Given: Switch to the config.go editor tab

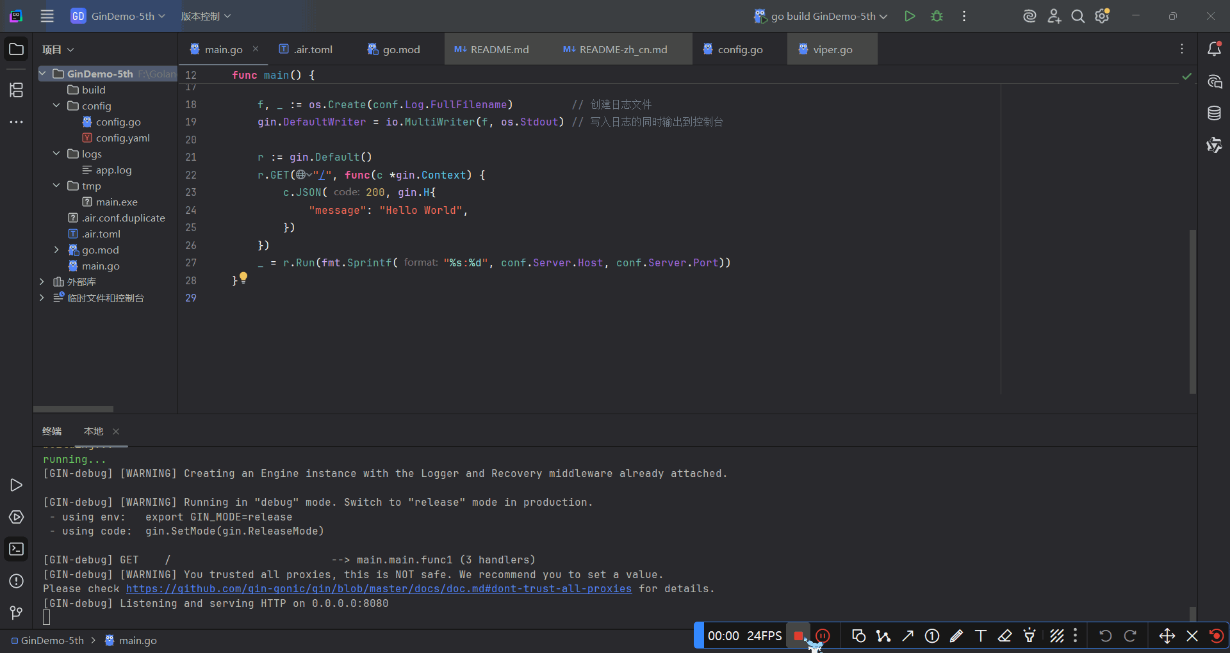Looking at the screenshot, I should [739, 49].
